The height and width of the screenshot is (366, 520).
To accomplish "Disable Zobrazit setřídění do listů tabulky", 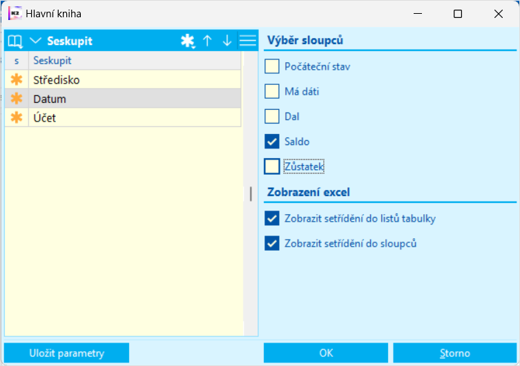I will 272,219.
